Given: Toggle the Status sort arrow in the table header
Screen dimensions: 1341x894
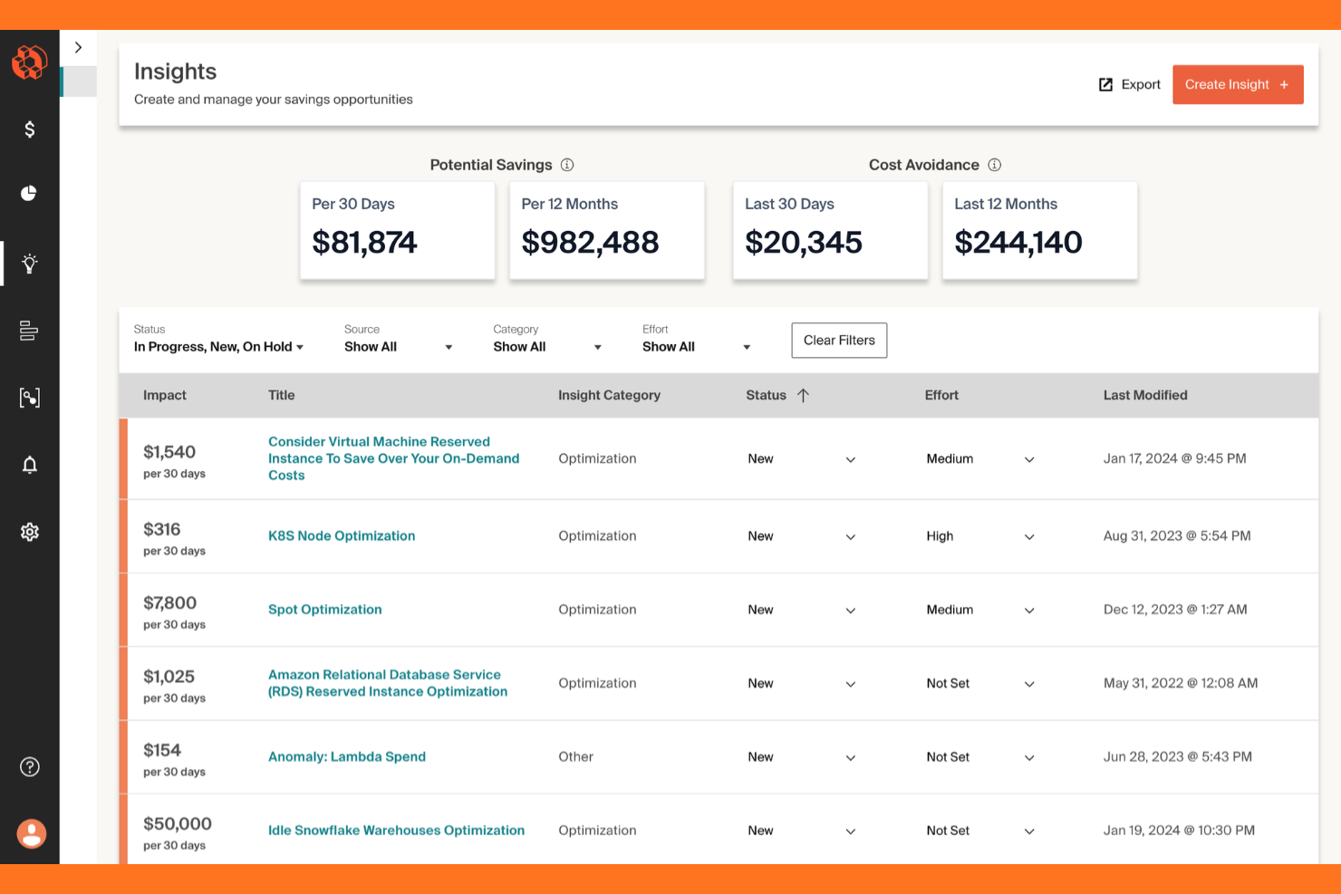Looking at the screenshot, I should [x=803, y=395].
